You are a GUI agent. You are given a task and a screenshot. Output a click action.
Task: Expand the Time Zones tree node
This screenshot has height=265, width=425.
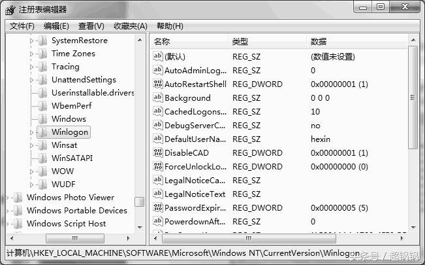pyautogui.click(x=31, y=54)
